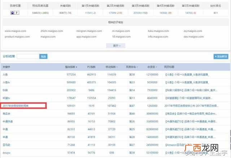Click indexed count value 30800000

pyautogui.click(x=152, y=114)
